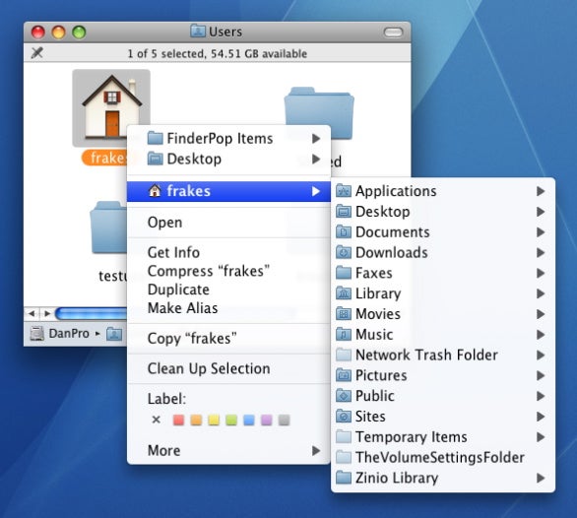Image resolution: width=577 pixels, height=518 pixels.
Task: Expand the More submenu arrow
Action: (316, 451)
